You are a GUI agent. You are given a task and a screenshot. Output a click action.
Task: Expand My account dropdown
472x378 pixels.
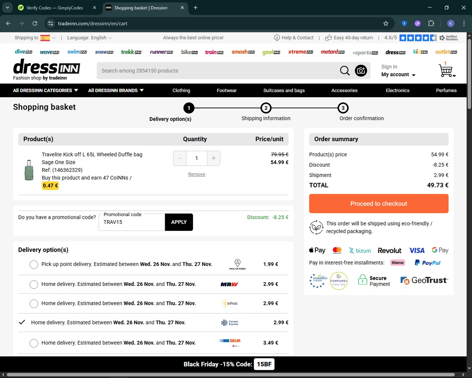tap(398, 75)
